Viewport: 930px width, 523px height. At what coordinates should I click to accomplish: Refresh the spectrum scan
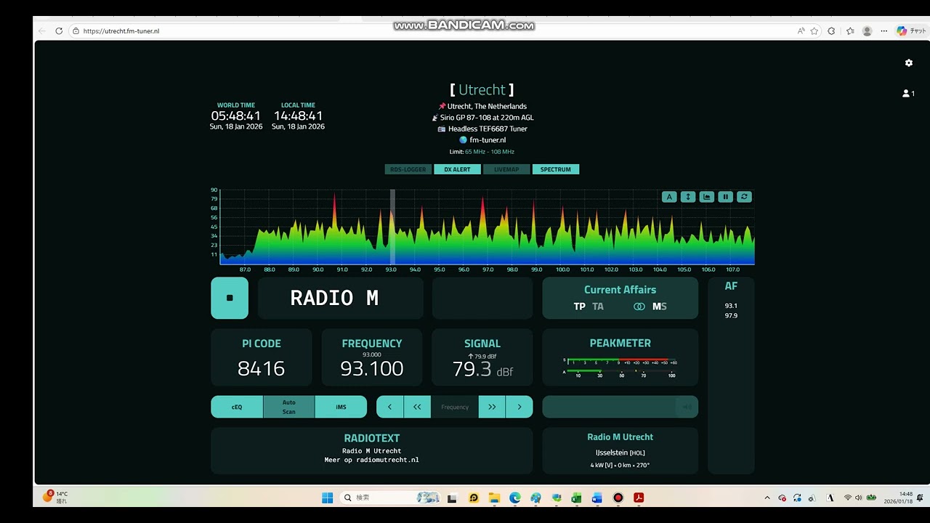[744, 197]
